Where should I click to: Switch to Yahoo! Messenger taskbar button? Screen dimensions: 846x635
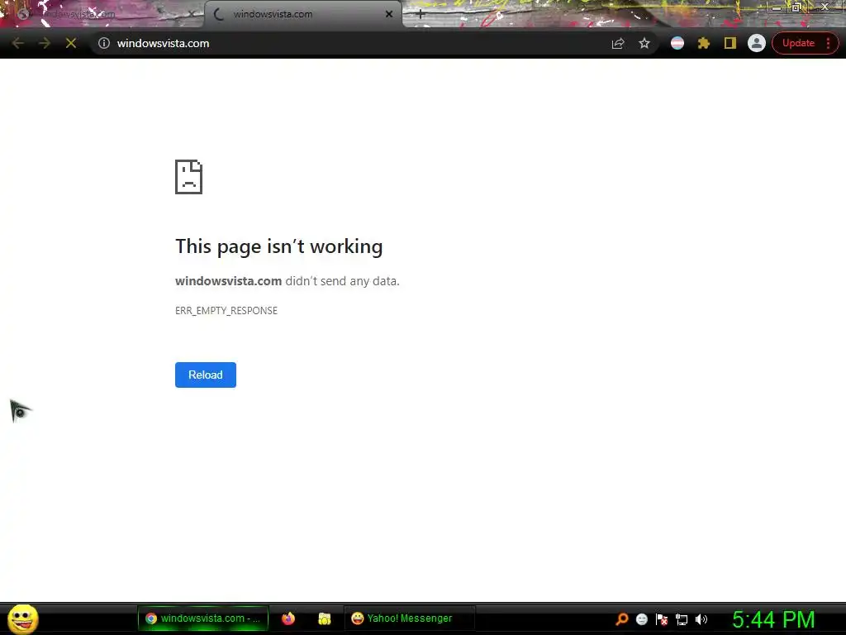coord(409,618)
